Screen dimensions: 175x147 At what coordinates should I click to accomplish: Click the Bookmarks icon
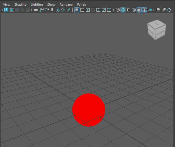52,10
